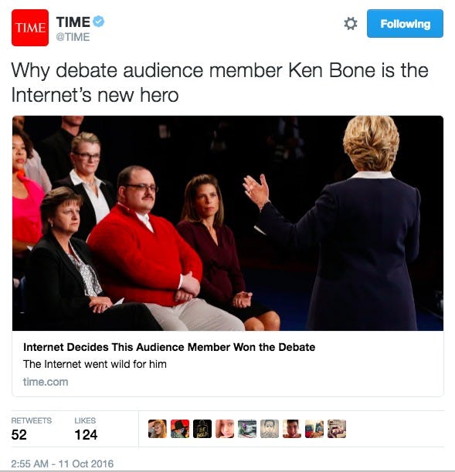
Task: Open the @TIME handle profile link
Action: (73, 37)
